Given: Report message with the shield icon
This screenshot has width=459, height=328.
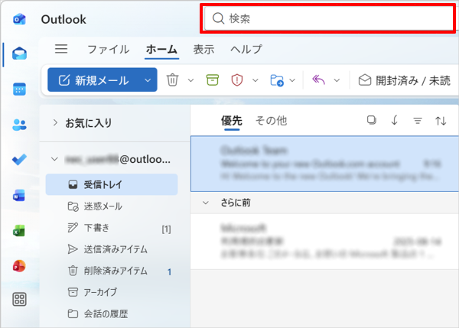Looking at the screenshot, I should (237, 80).
